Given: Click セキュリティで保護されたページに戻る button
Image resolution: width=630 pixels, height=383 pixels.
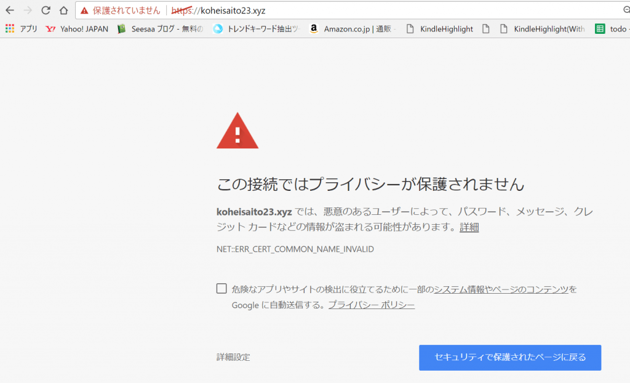Looking at the screenshot, I should (x=510, y=357).
